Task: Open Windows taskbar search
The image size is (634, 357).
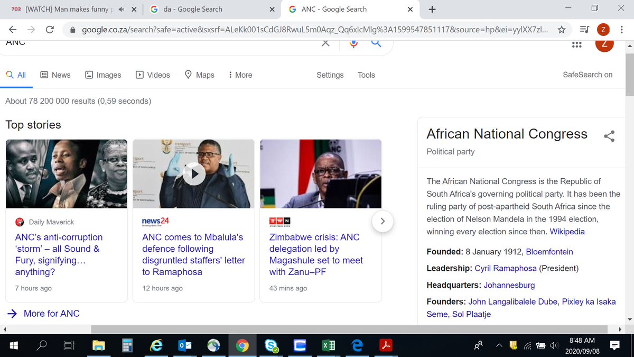Action: coord(42,345)
